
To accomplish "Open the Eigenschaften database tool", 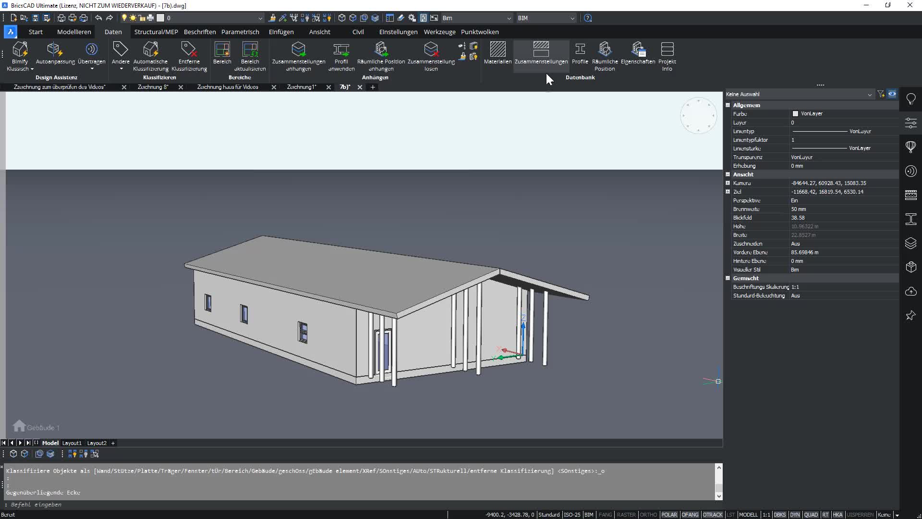I will [x=638, y=53].
